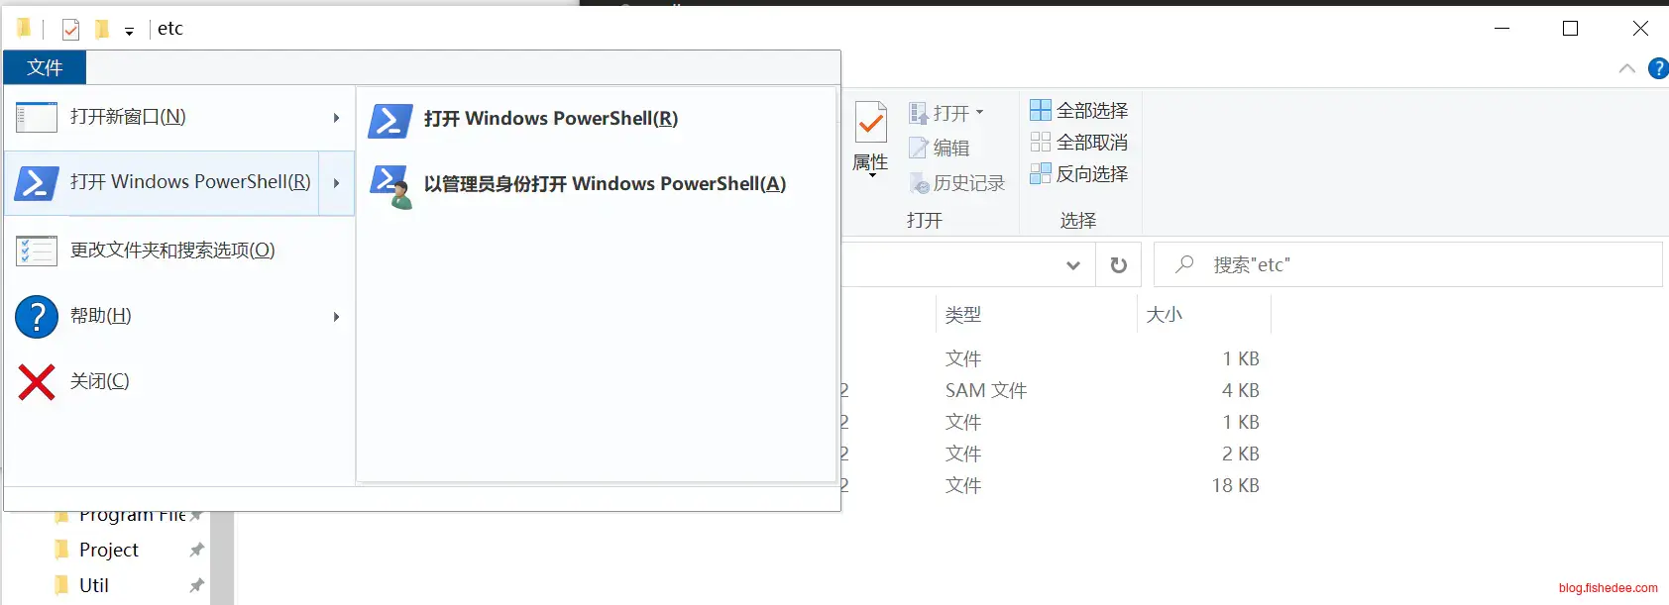1669x605 pixels.
Task: Click the refresh arrow beside address bar
Action: point(1118,265)
